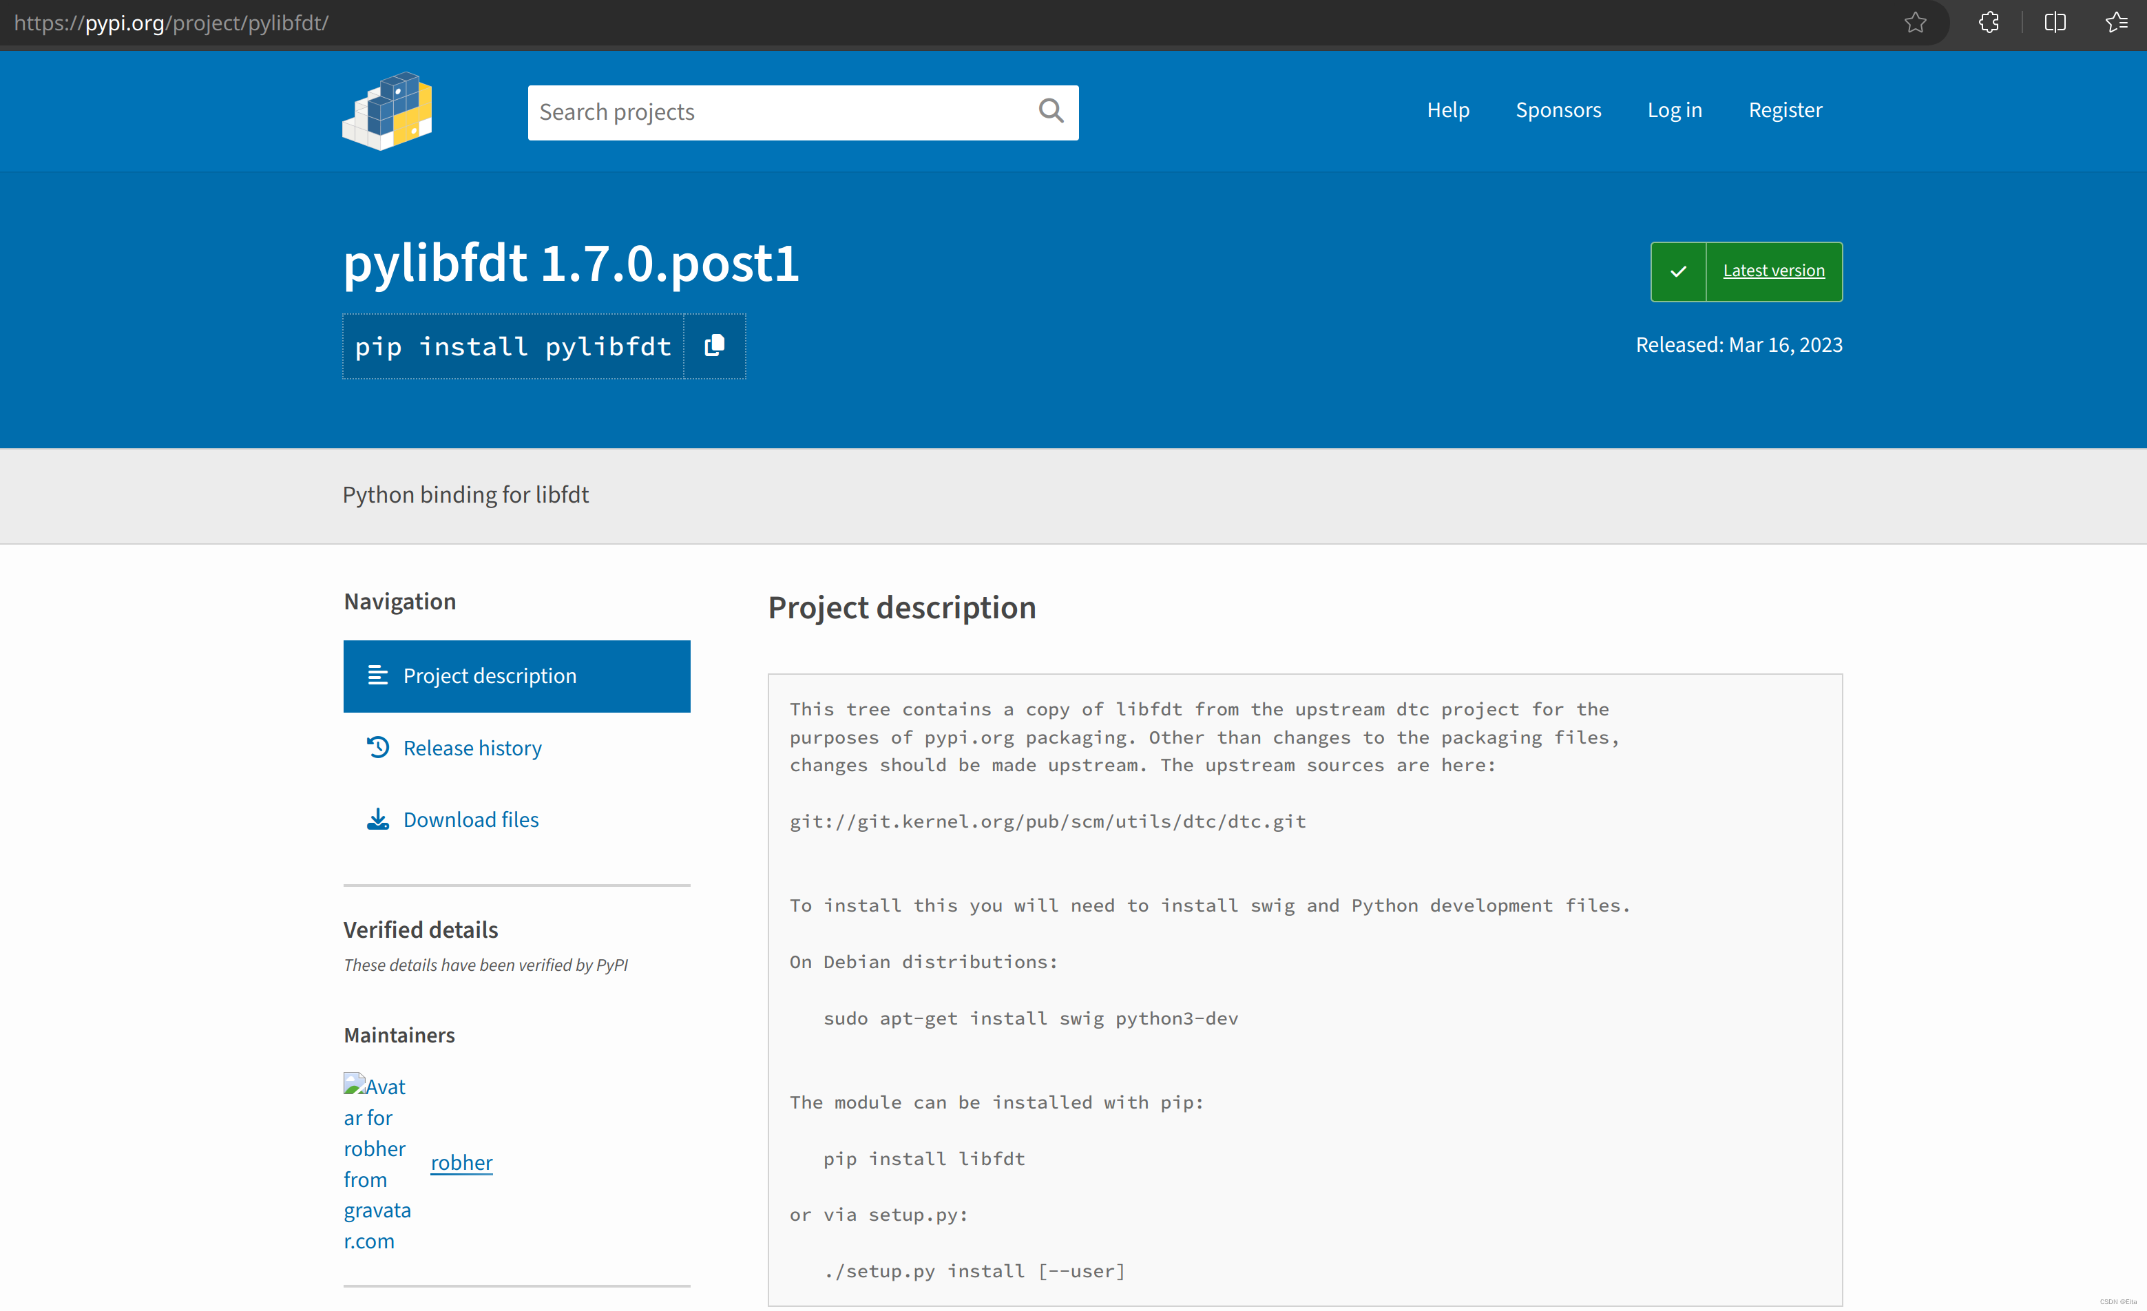The width and height of the screenshot is (2147, 1311).
Task: Click 'These details have been verified by PyPI'
Action: (x=485, y=965)
